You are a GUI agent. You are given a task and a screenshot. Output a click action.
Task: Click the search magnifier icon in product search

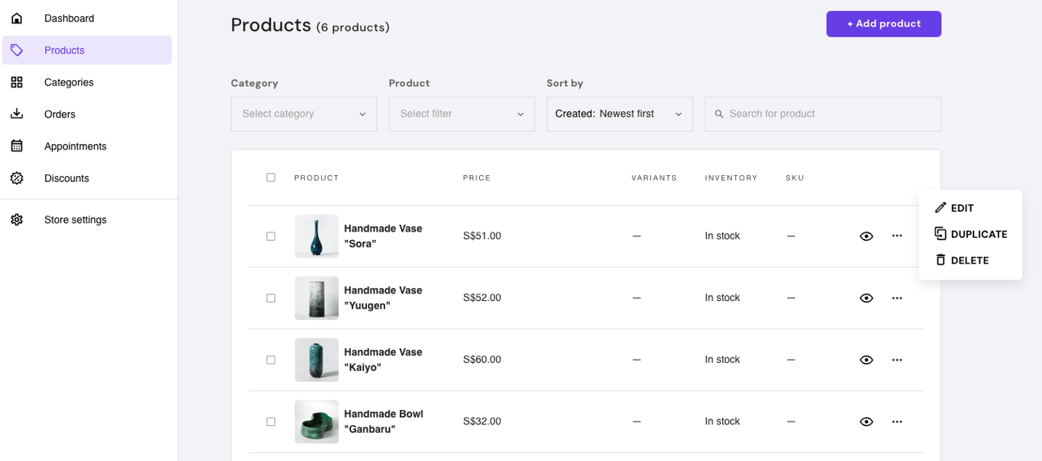719,114
